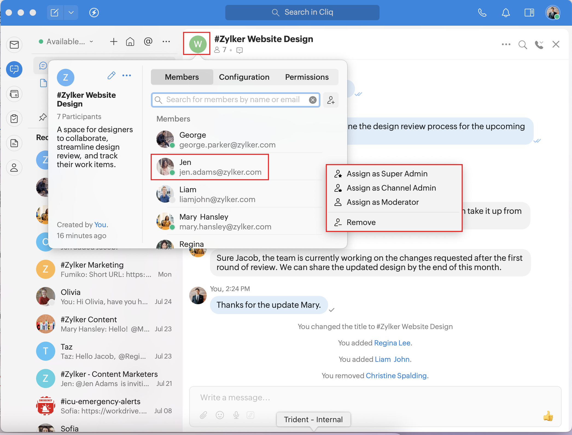Click the microphone voice message icon
Image resolution: width=572 pixels, height=435 pixels.
click(236, 415)
